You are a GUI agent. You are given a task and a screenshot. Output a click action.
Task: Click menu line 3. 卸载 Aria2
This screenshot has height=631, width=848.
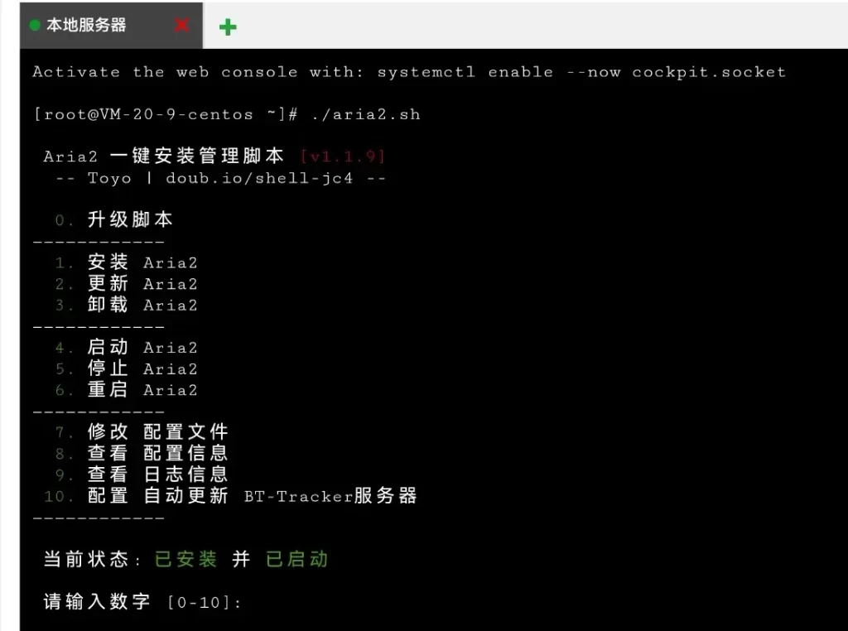coord(126,305)
